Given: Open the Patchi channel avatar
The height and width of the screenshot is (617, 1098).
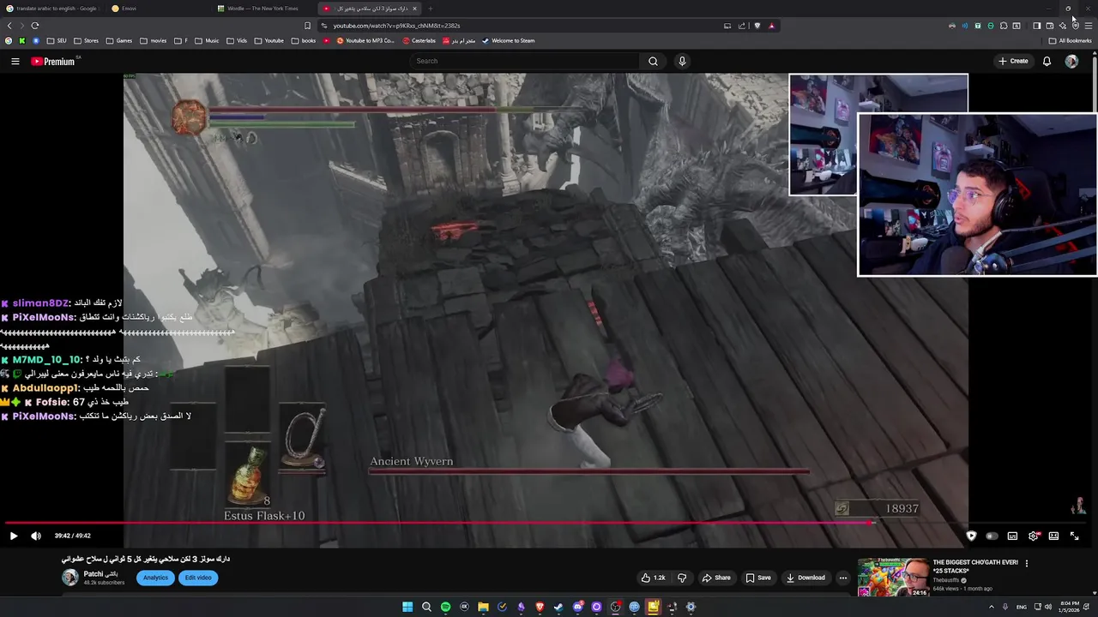Looking at the screenshot, I should [x=69, y=577].
